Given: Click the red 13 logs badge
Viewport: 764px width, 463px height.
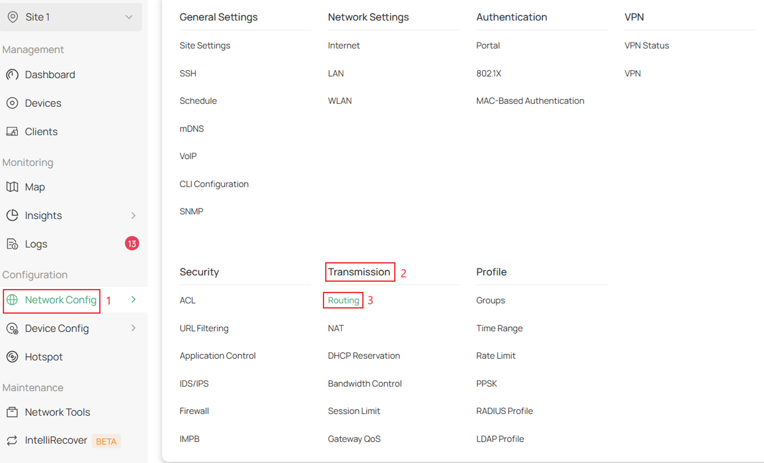Looking at the screenshot, I should [132, 243].
